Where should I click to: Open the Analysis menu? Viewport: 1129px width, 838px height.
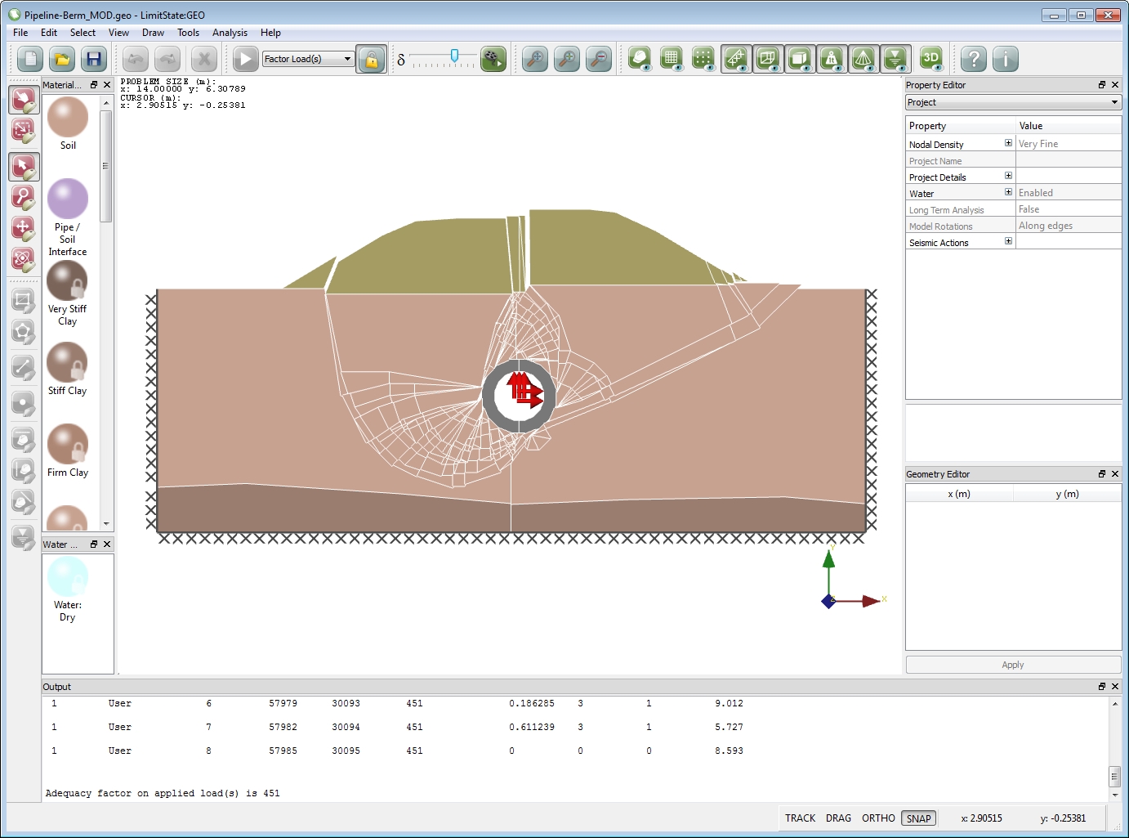tap(230, 33)
